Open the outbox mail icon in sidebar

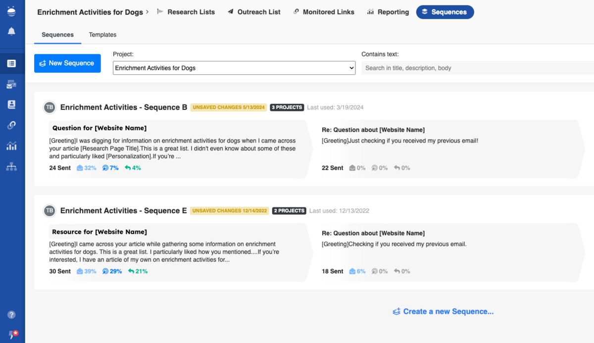11,84
